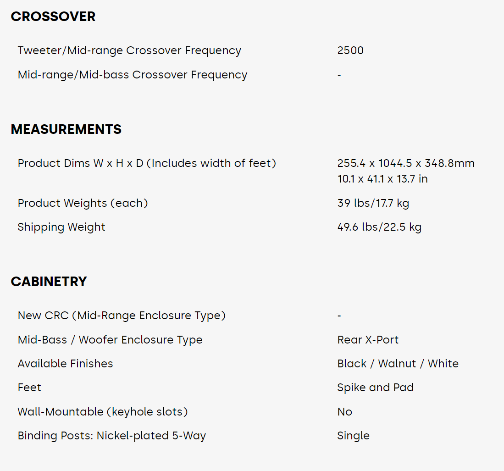Click the 49.6 lbs/22.5 kg shipping value
Viewport: 504px width, 471px height.
pos(379,227)
